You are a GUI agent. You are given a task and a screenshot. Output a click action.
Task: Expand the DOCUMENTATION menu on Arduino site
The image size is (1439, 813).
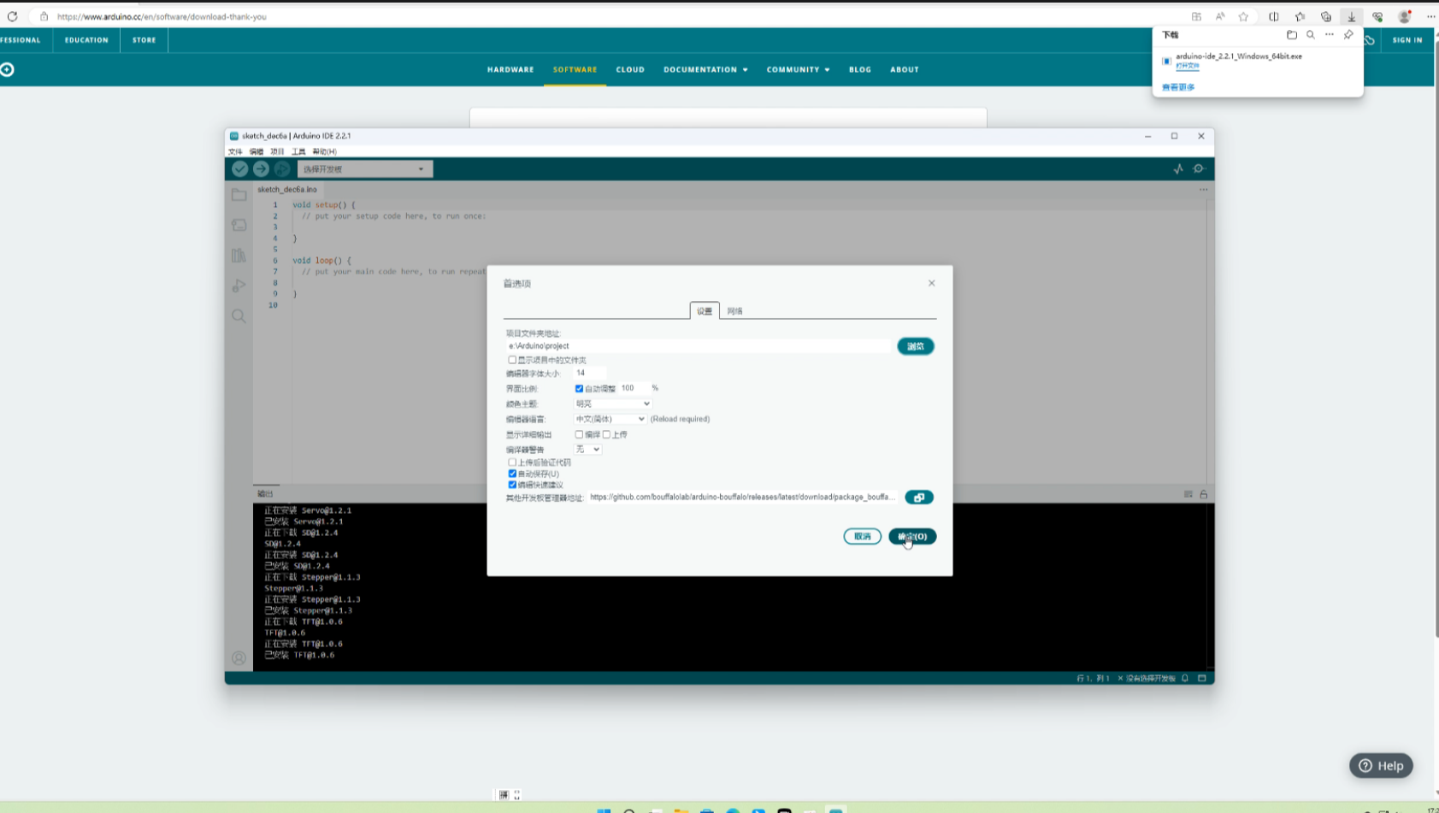705,69
